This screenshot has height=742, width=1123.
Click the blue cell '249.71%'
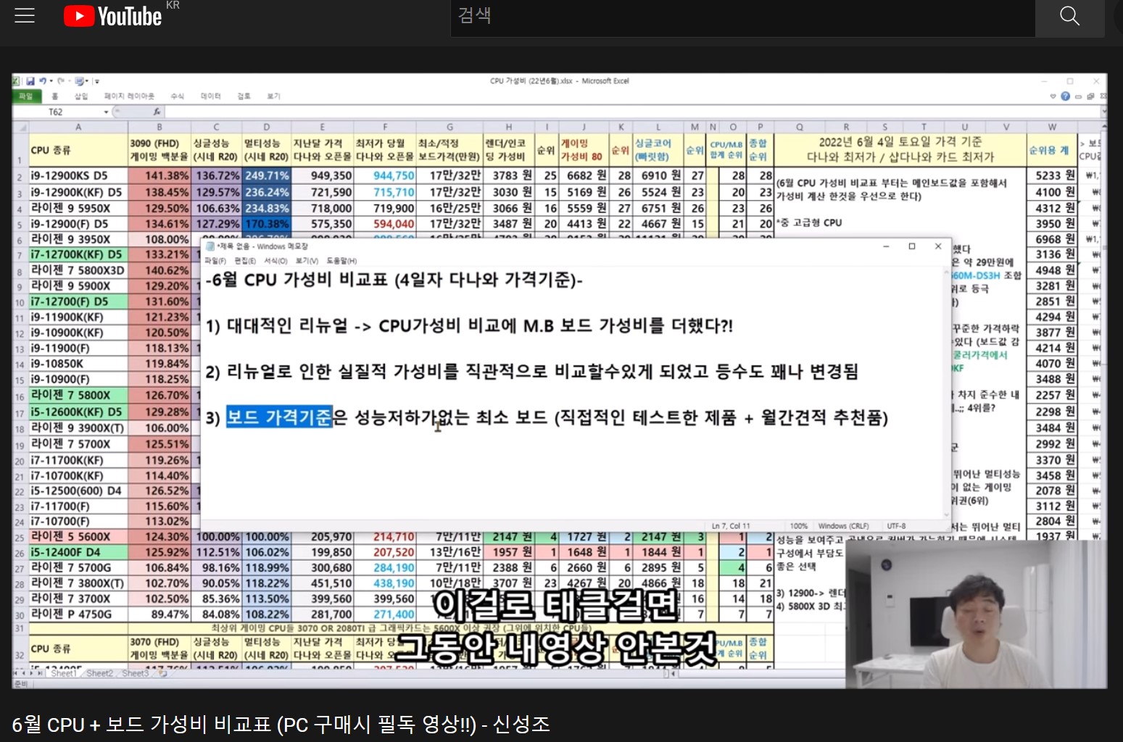click(266, 176)
